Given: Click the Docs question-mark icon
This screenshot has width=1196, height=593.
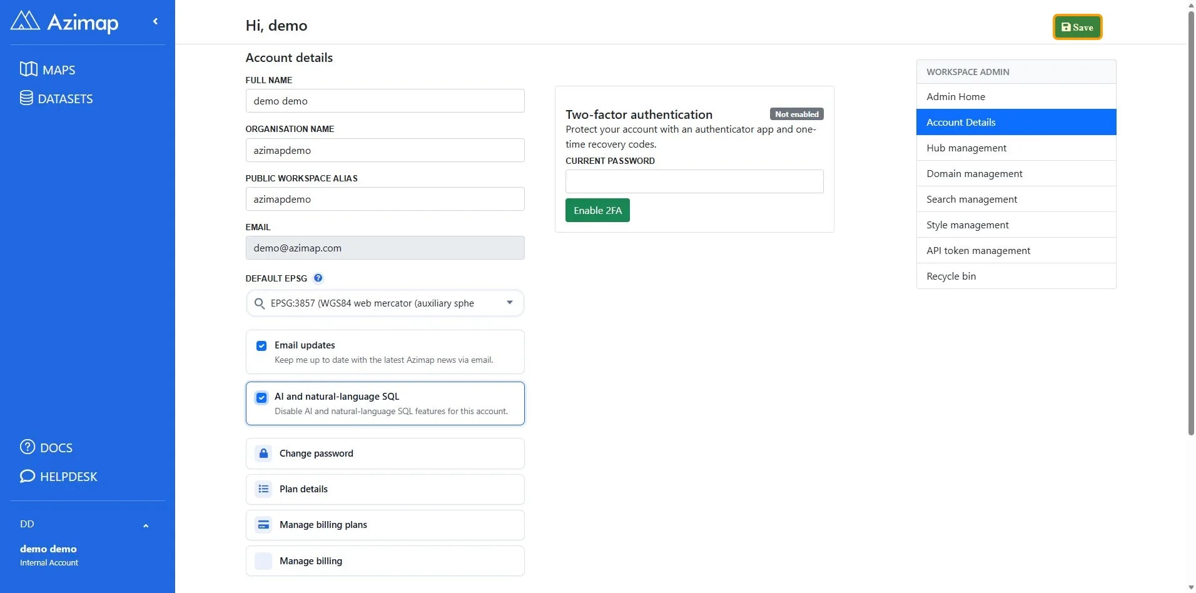Looking at the screenshot, I should pyautogui.click(x=28, y=447).
